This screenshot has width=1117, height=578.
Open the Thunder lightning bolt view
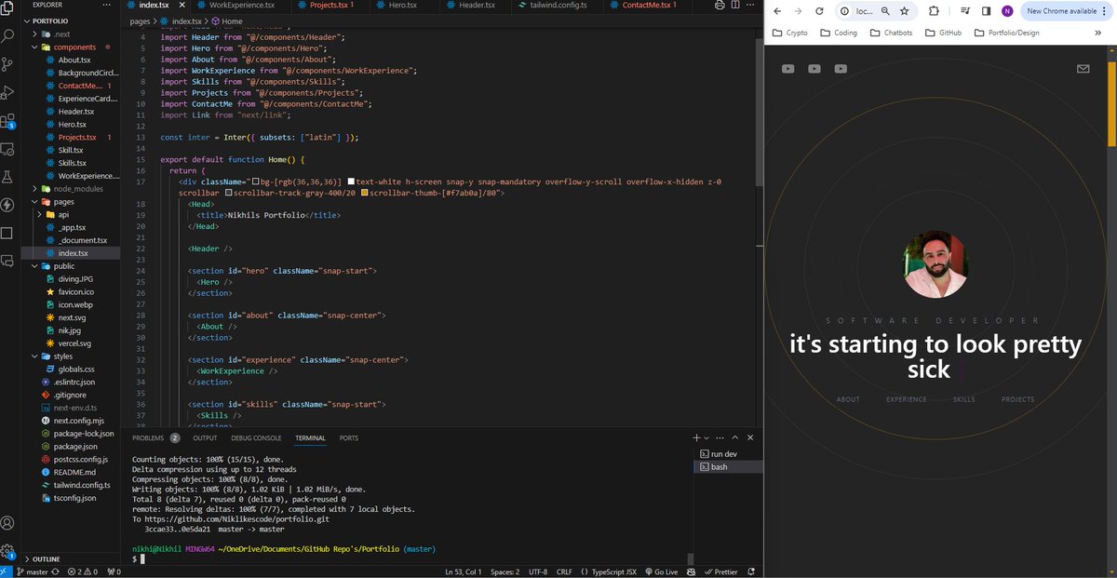click(x=8, y=205)
